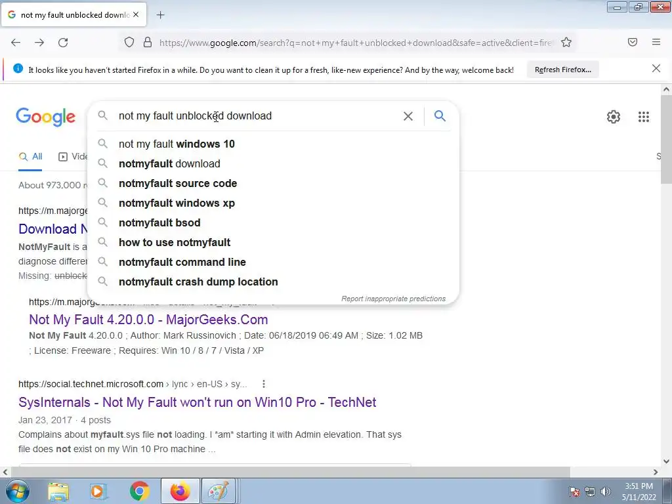Choose suggestion 'notmyfault source code'

273,184
